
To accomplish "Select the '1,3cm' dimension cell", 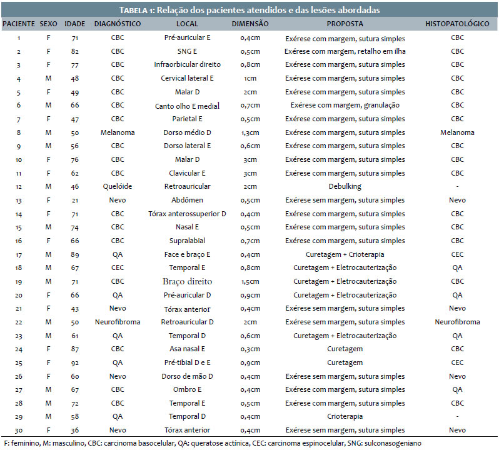I will click(x=250, y=133).
